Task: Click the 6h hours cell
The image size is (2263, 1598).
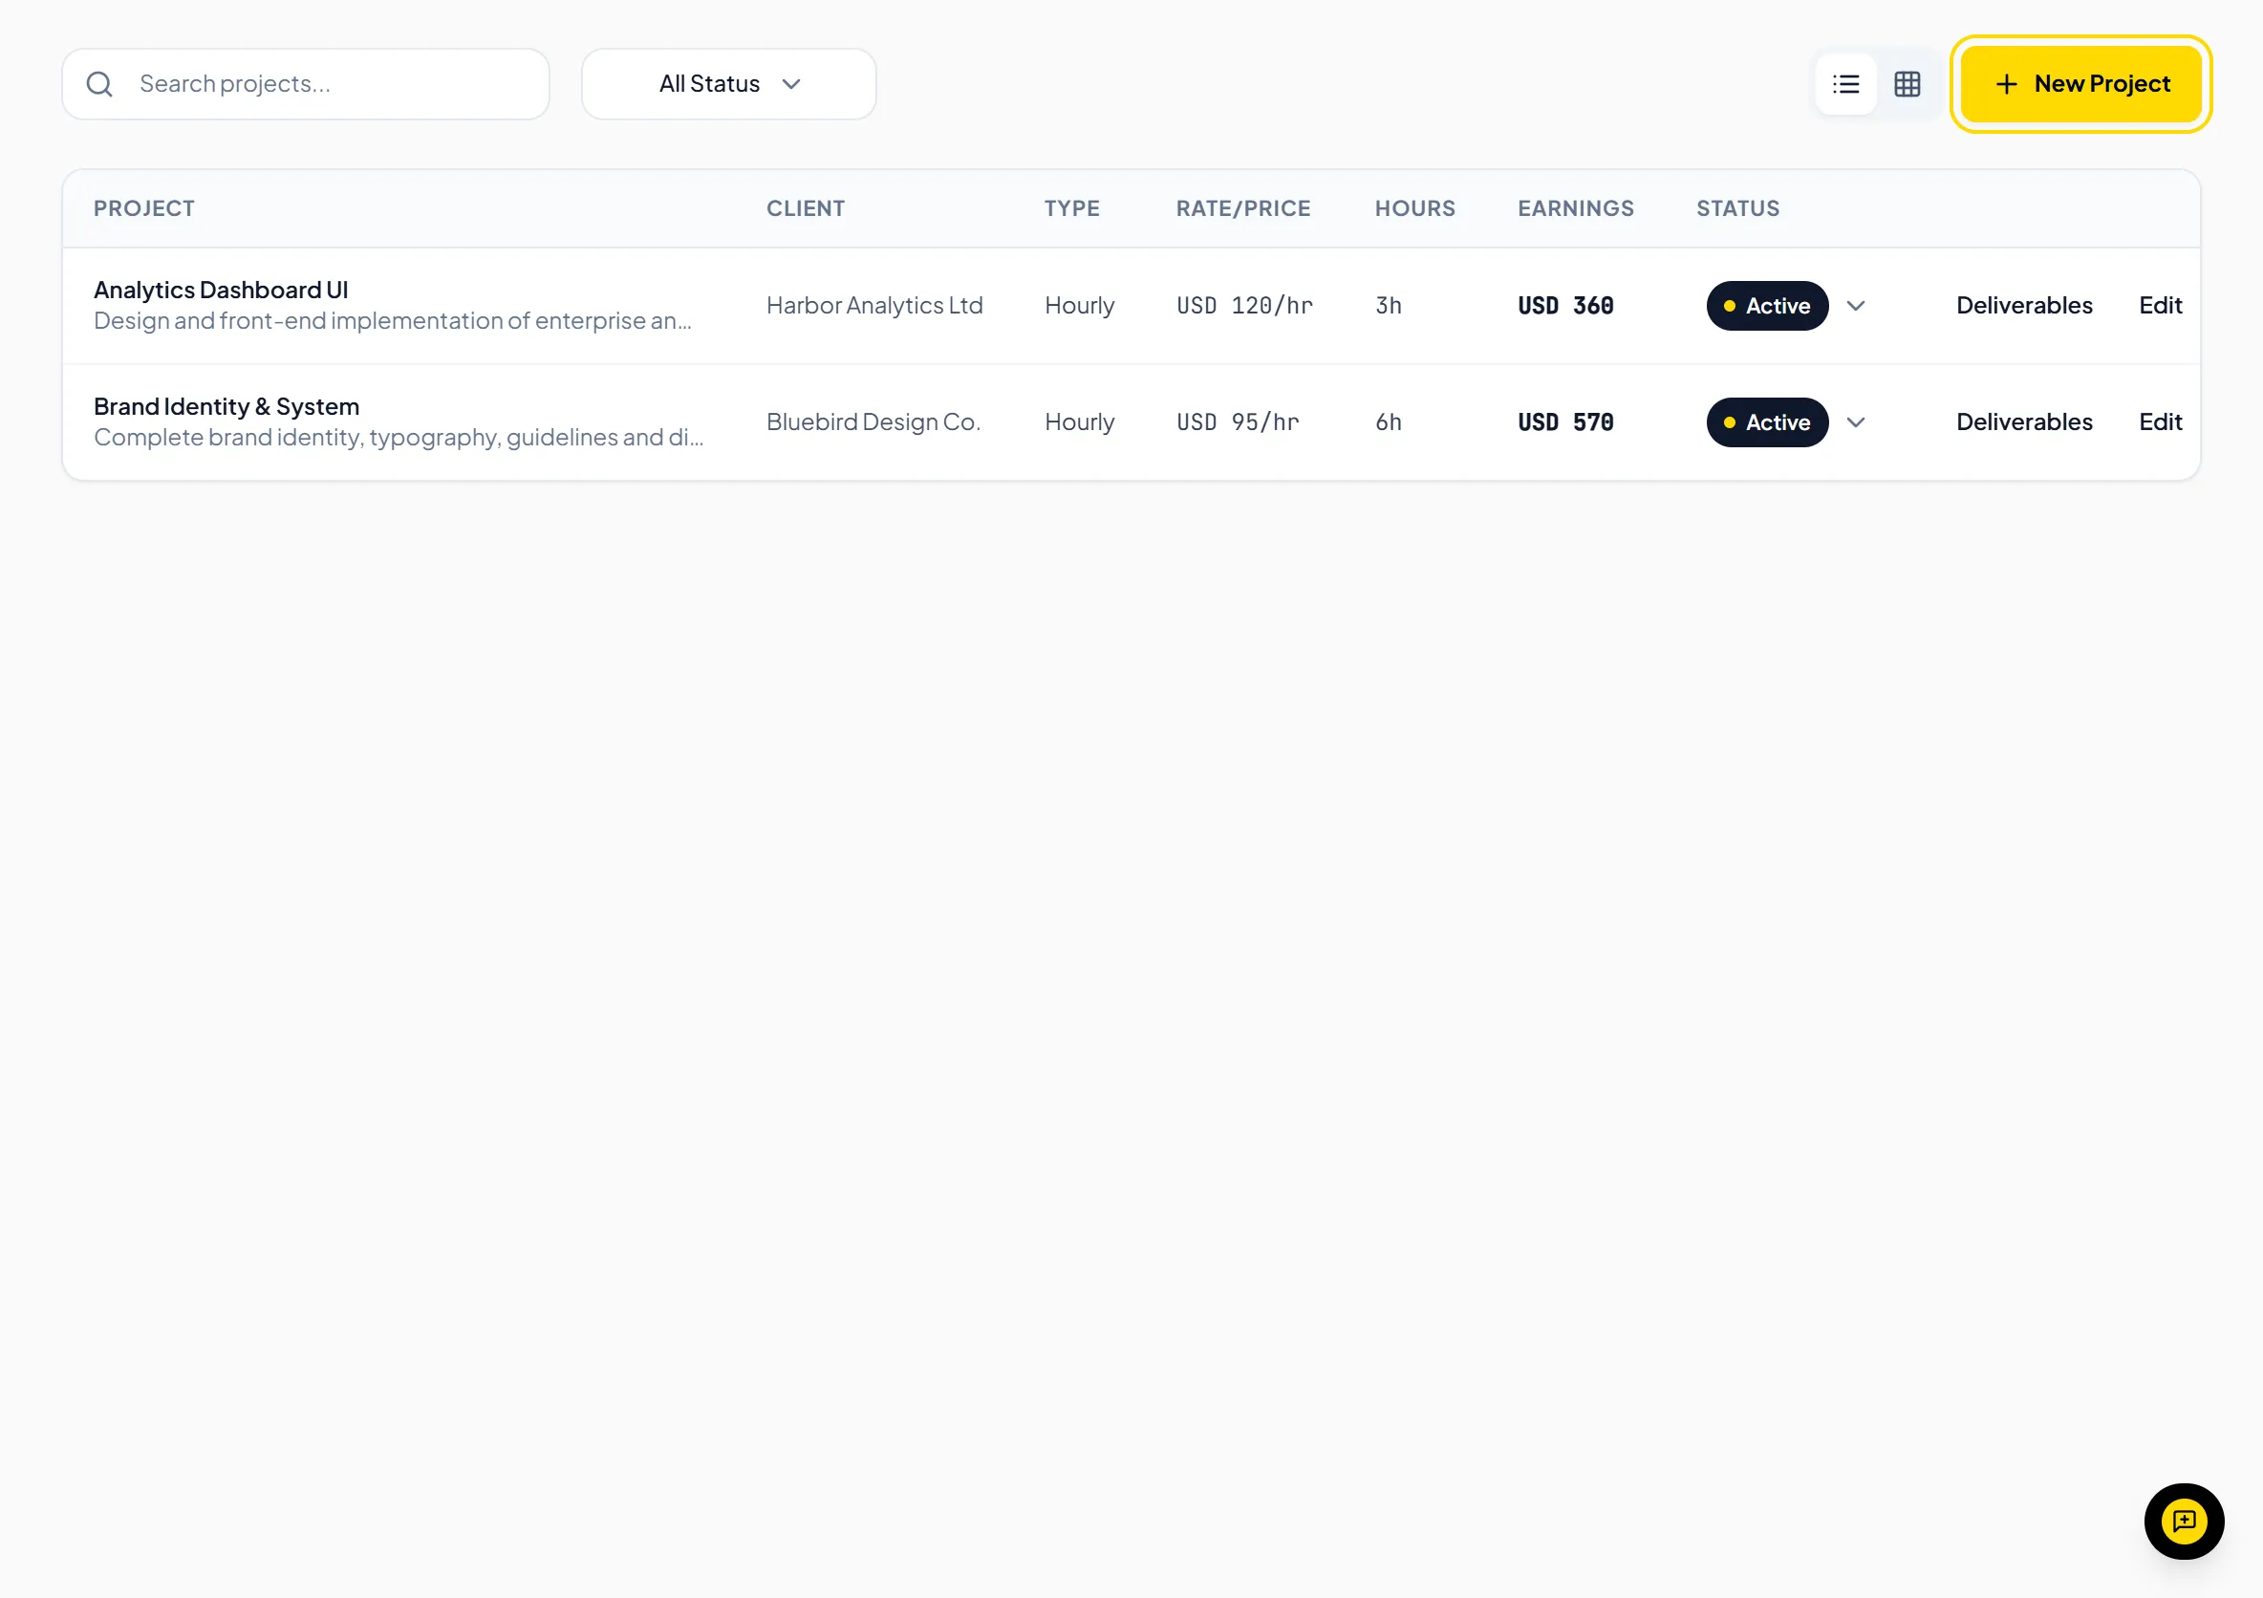Action: (x=1388, y=421)
